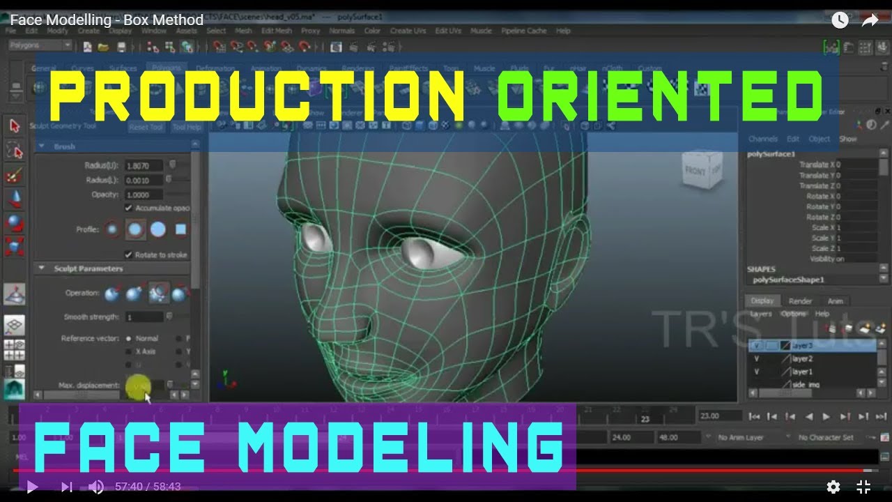Open the YouTube Share arrow

pyautogui.click(x=870, y=20)
